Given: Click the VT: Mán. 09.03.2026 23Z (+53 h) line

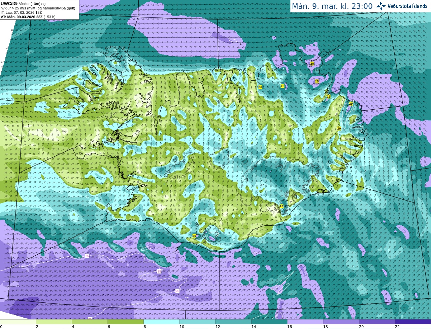Looking at the screenshot, I should 28,17.
